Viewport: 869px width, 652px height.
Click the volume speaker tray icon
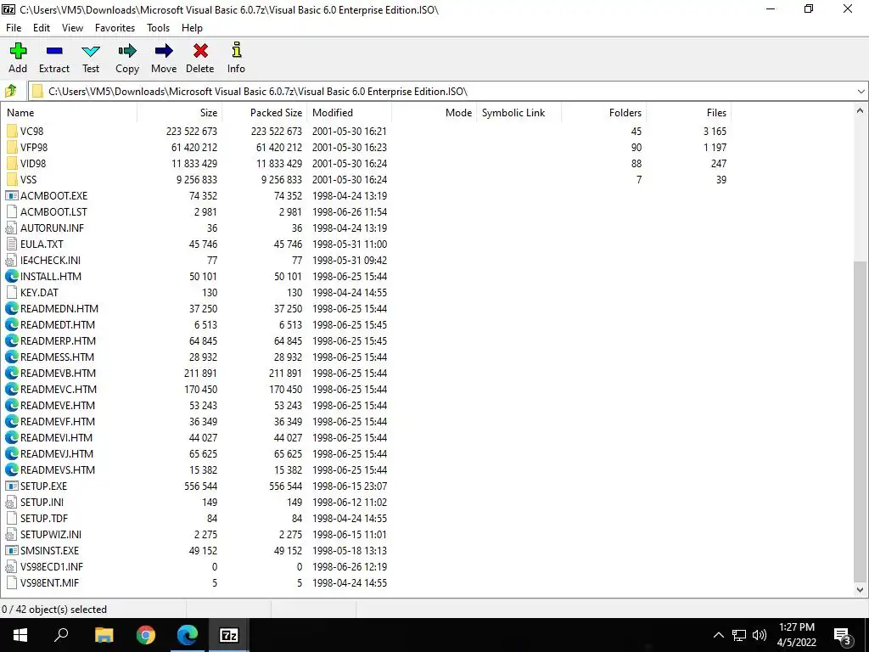[x=760, y=635]
